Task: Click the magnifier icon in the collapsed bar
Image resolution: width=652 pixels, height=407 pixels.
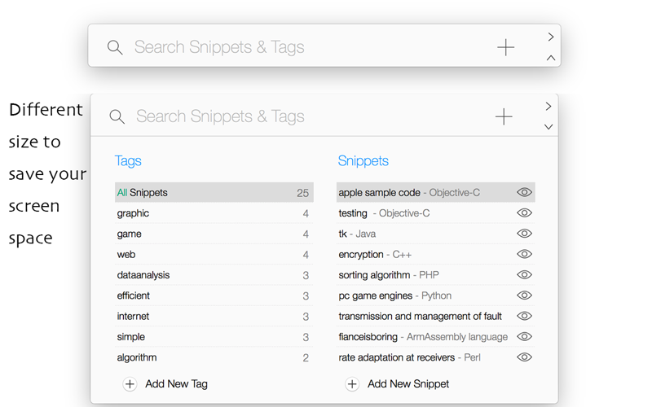Action: click(x=115, y=47)
